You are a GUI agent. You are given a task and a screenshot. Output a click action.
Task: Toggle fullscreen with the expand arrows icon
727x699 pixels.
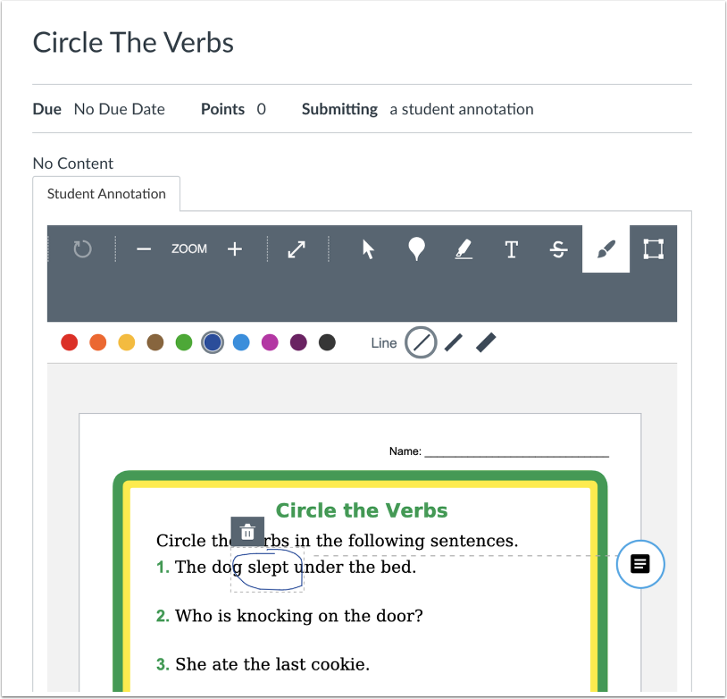pyautogui.click(x=297, y=249)
